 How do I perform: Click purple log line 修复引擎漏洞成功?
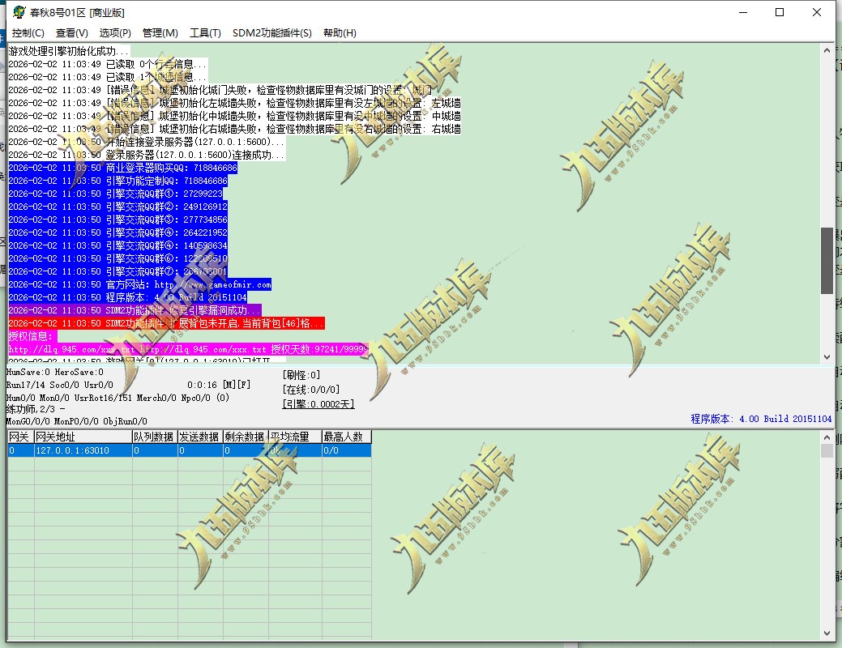135,310
